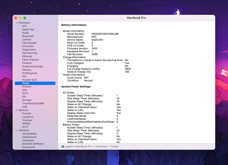The height and width of the screenshot is (165, 228).
Task: Click Hardware in the bottom path bar
Action: coord(101,146)
